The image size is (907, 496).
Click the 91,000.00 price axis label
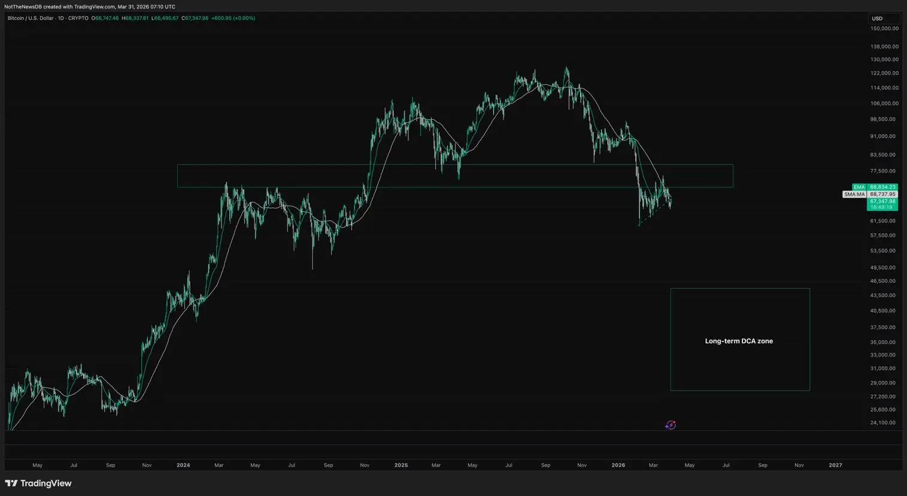883,136
